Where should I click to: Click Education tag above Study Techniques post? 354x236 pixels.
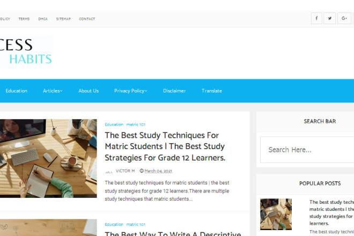click(114, 124)
